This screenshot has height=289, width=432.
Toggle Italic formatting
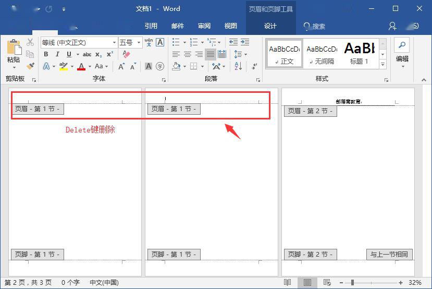tap(57, 54)
